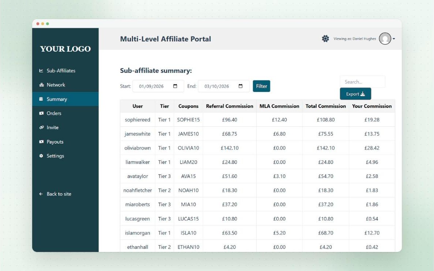Select user liamwalker in table
Viewport: 434px width, 271px height.
point(137,162)
